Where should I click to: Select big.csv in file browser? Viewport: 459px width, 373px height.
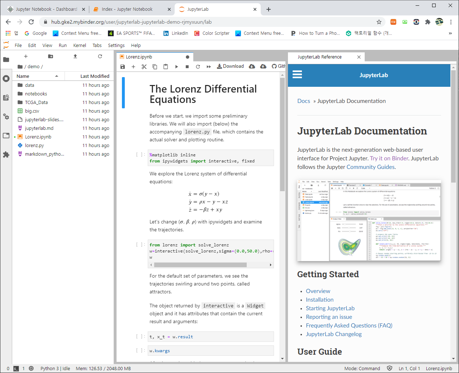pyautogui.click(x=63, y=111)
